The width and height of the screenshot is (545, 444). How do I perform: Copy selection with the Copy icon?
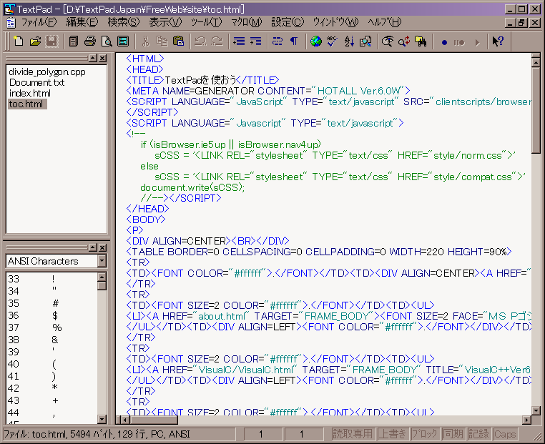[x=162, y=41]
